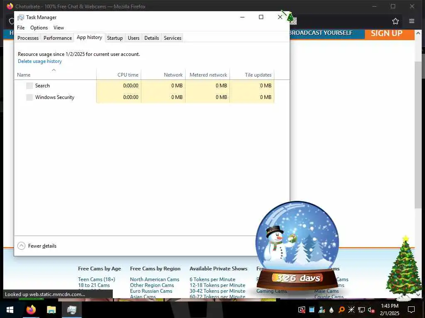Click Gaming Cams link
Viewport: 425px width, 318px height.
coord(271,291)
